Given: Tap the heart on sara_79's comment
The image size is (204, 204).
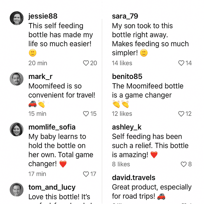Looking at the screenshot, I should [181, 63].
